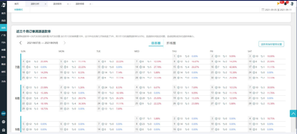
Task: Select the 折线图 view tab
Action: tap(171, 43)
